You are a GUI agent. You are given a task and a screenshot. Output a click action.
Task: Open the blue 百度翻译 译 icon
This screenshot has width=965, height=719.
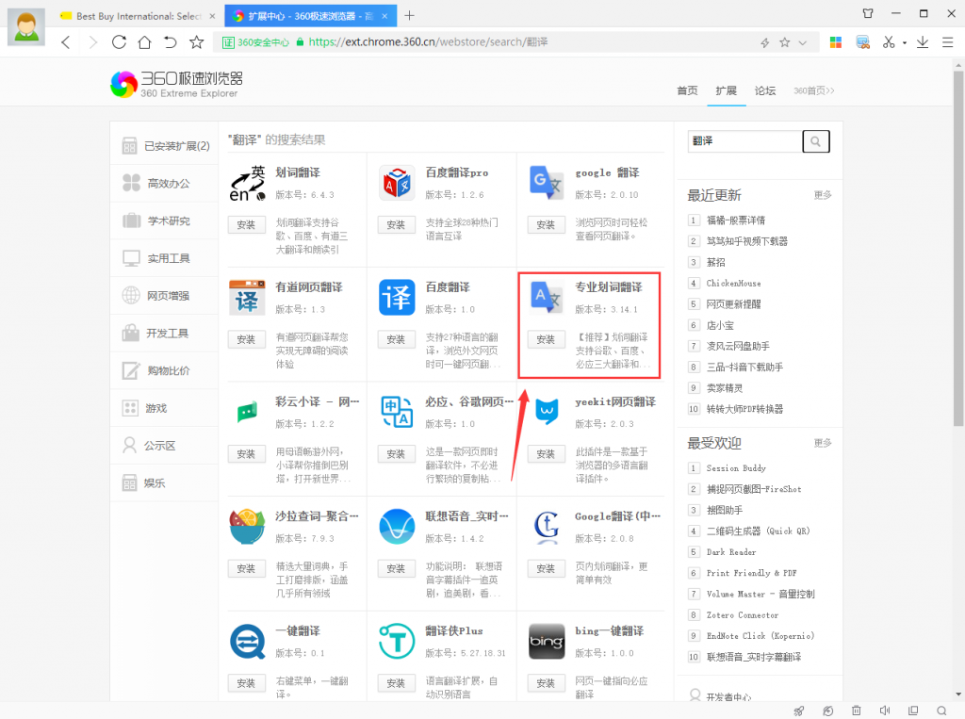[397, 298]
